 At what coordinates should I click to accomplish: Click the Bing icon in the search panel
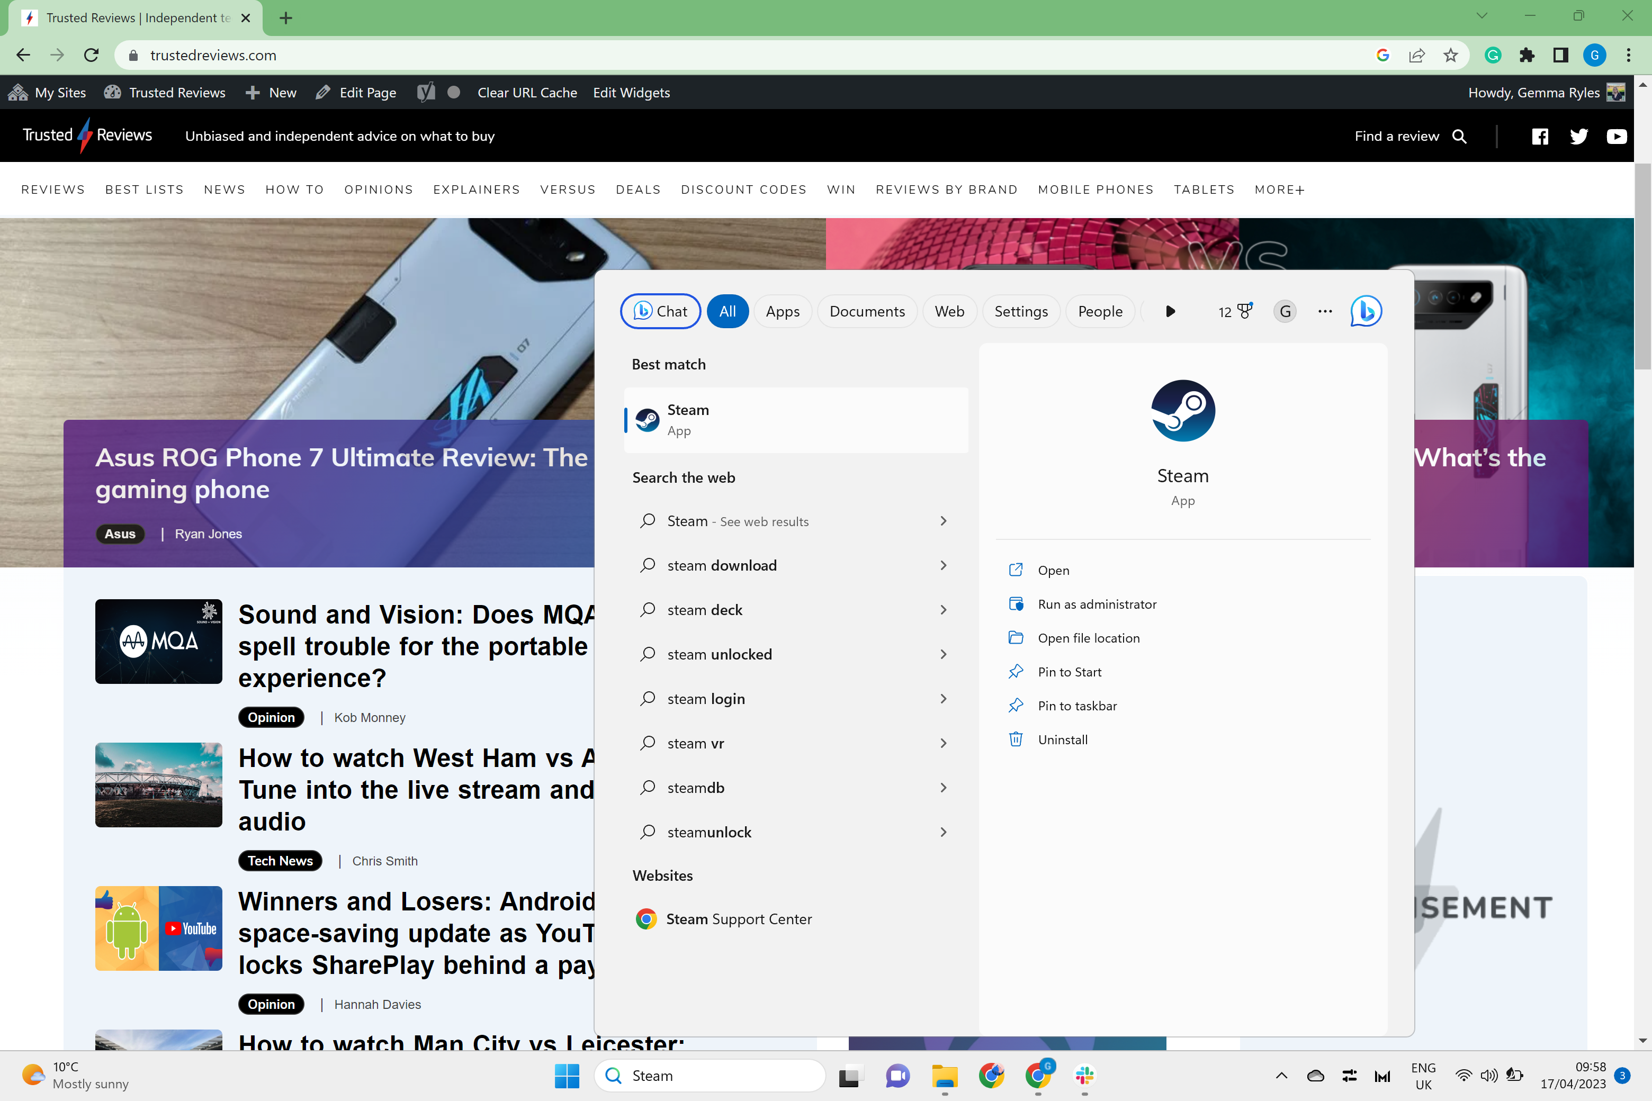click(1366, 311)
